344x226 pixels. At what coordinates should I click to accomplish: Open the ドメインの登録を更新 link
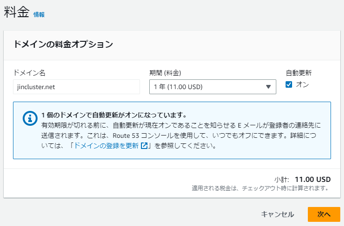(106, 146)
